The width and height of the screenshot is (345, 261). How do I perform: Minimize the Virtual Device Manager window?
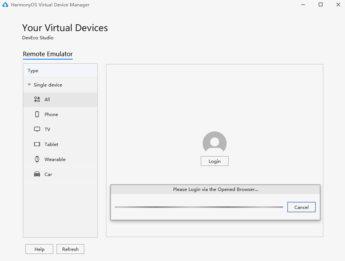coord(303,4)
